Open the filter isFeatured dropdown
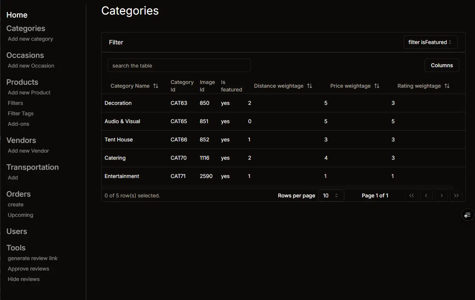The image size is (475, 300). tap(431, 42)
